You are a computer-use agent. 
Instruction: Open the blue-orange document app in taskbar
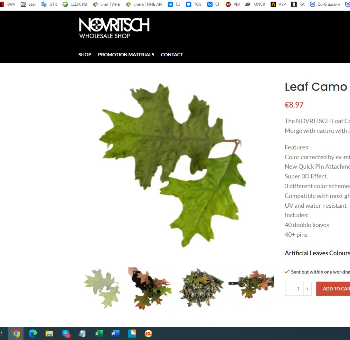pos(132,334)
